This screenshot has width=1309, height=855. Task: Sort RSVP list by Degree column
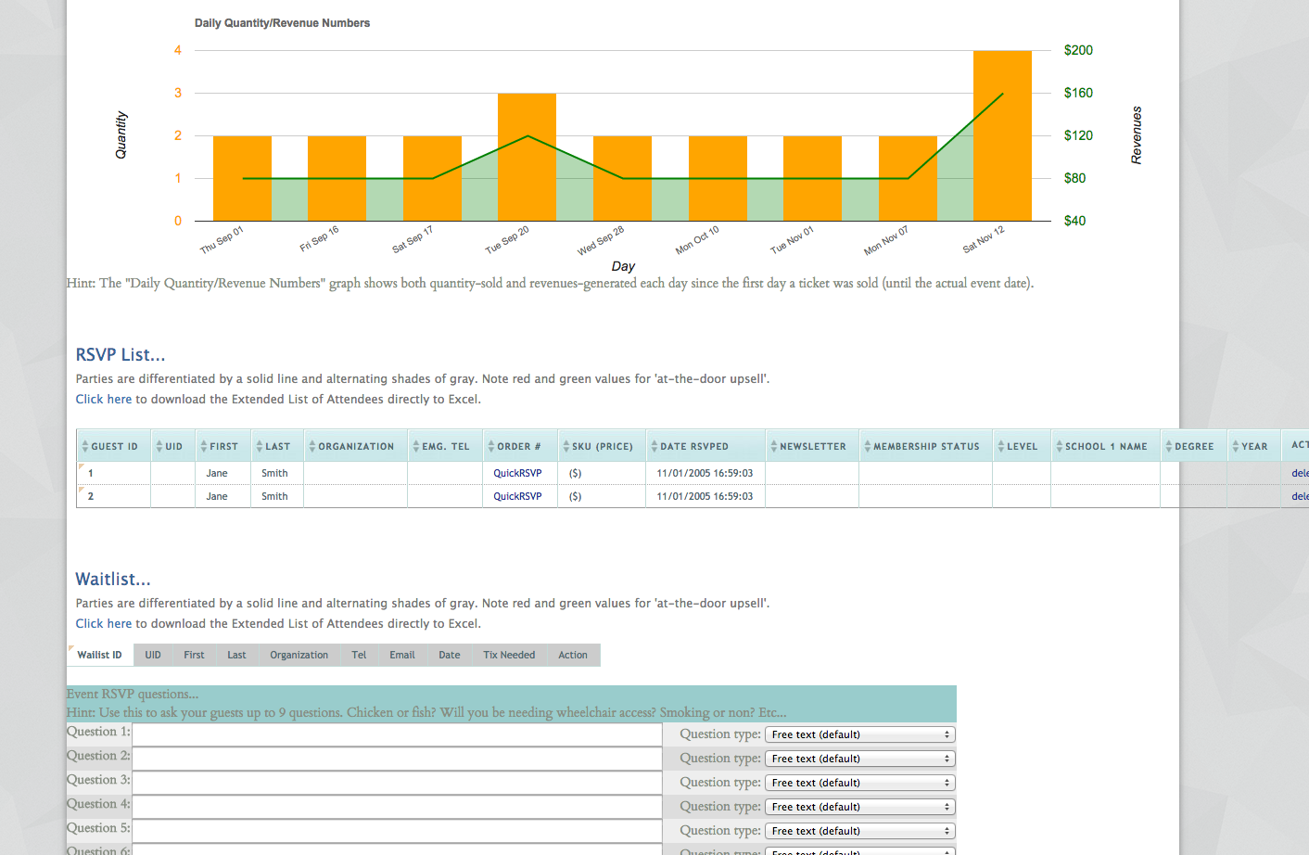click(x=1193, y=446)
